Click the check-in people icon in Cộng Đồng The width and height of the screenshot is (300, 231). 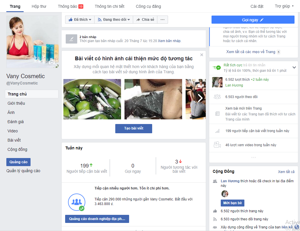pyautogui.click(x=215, y=181)
